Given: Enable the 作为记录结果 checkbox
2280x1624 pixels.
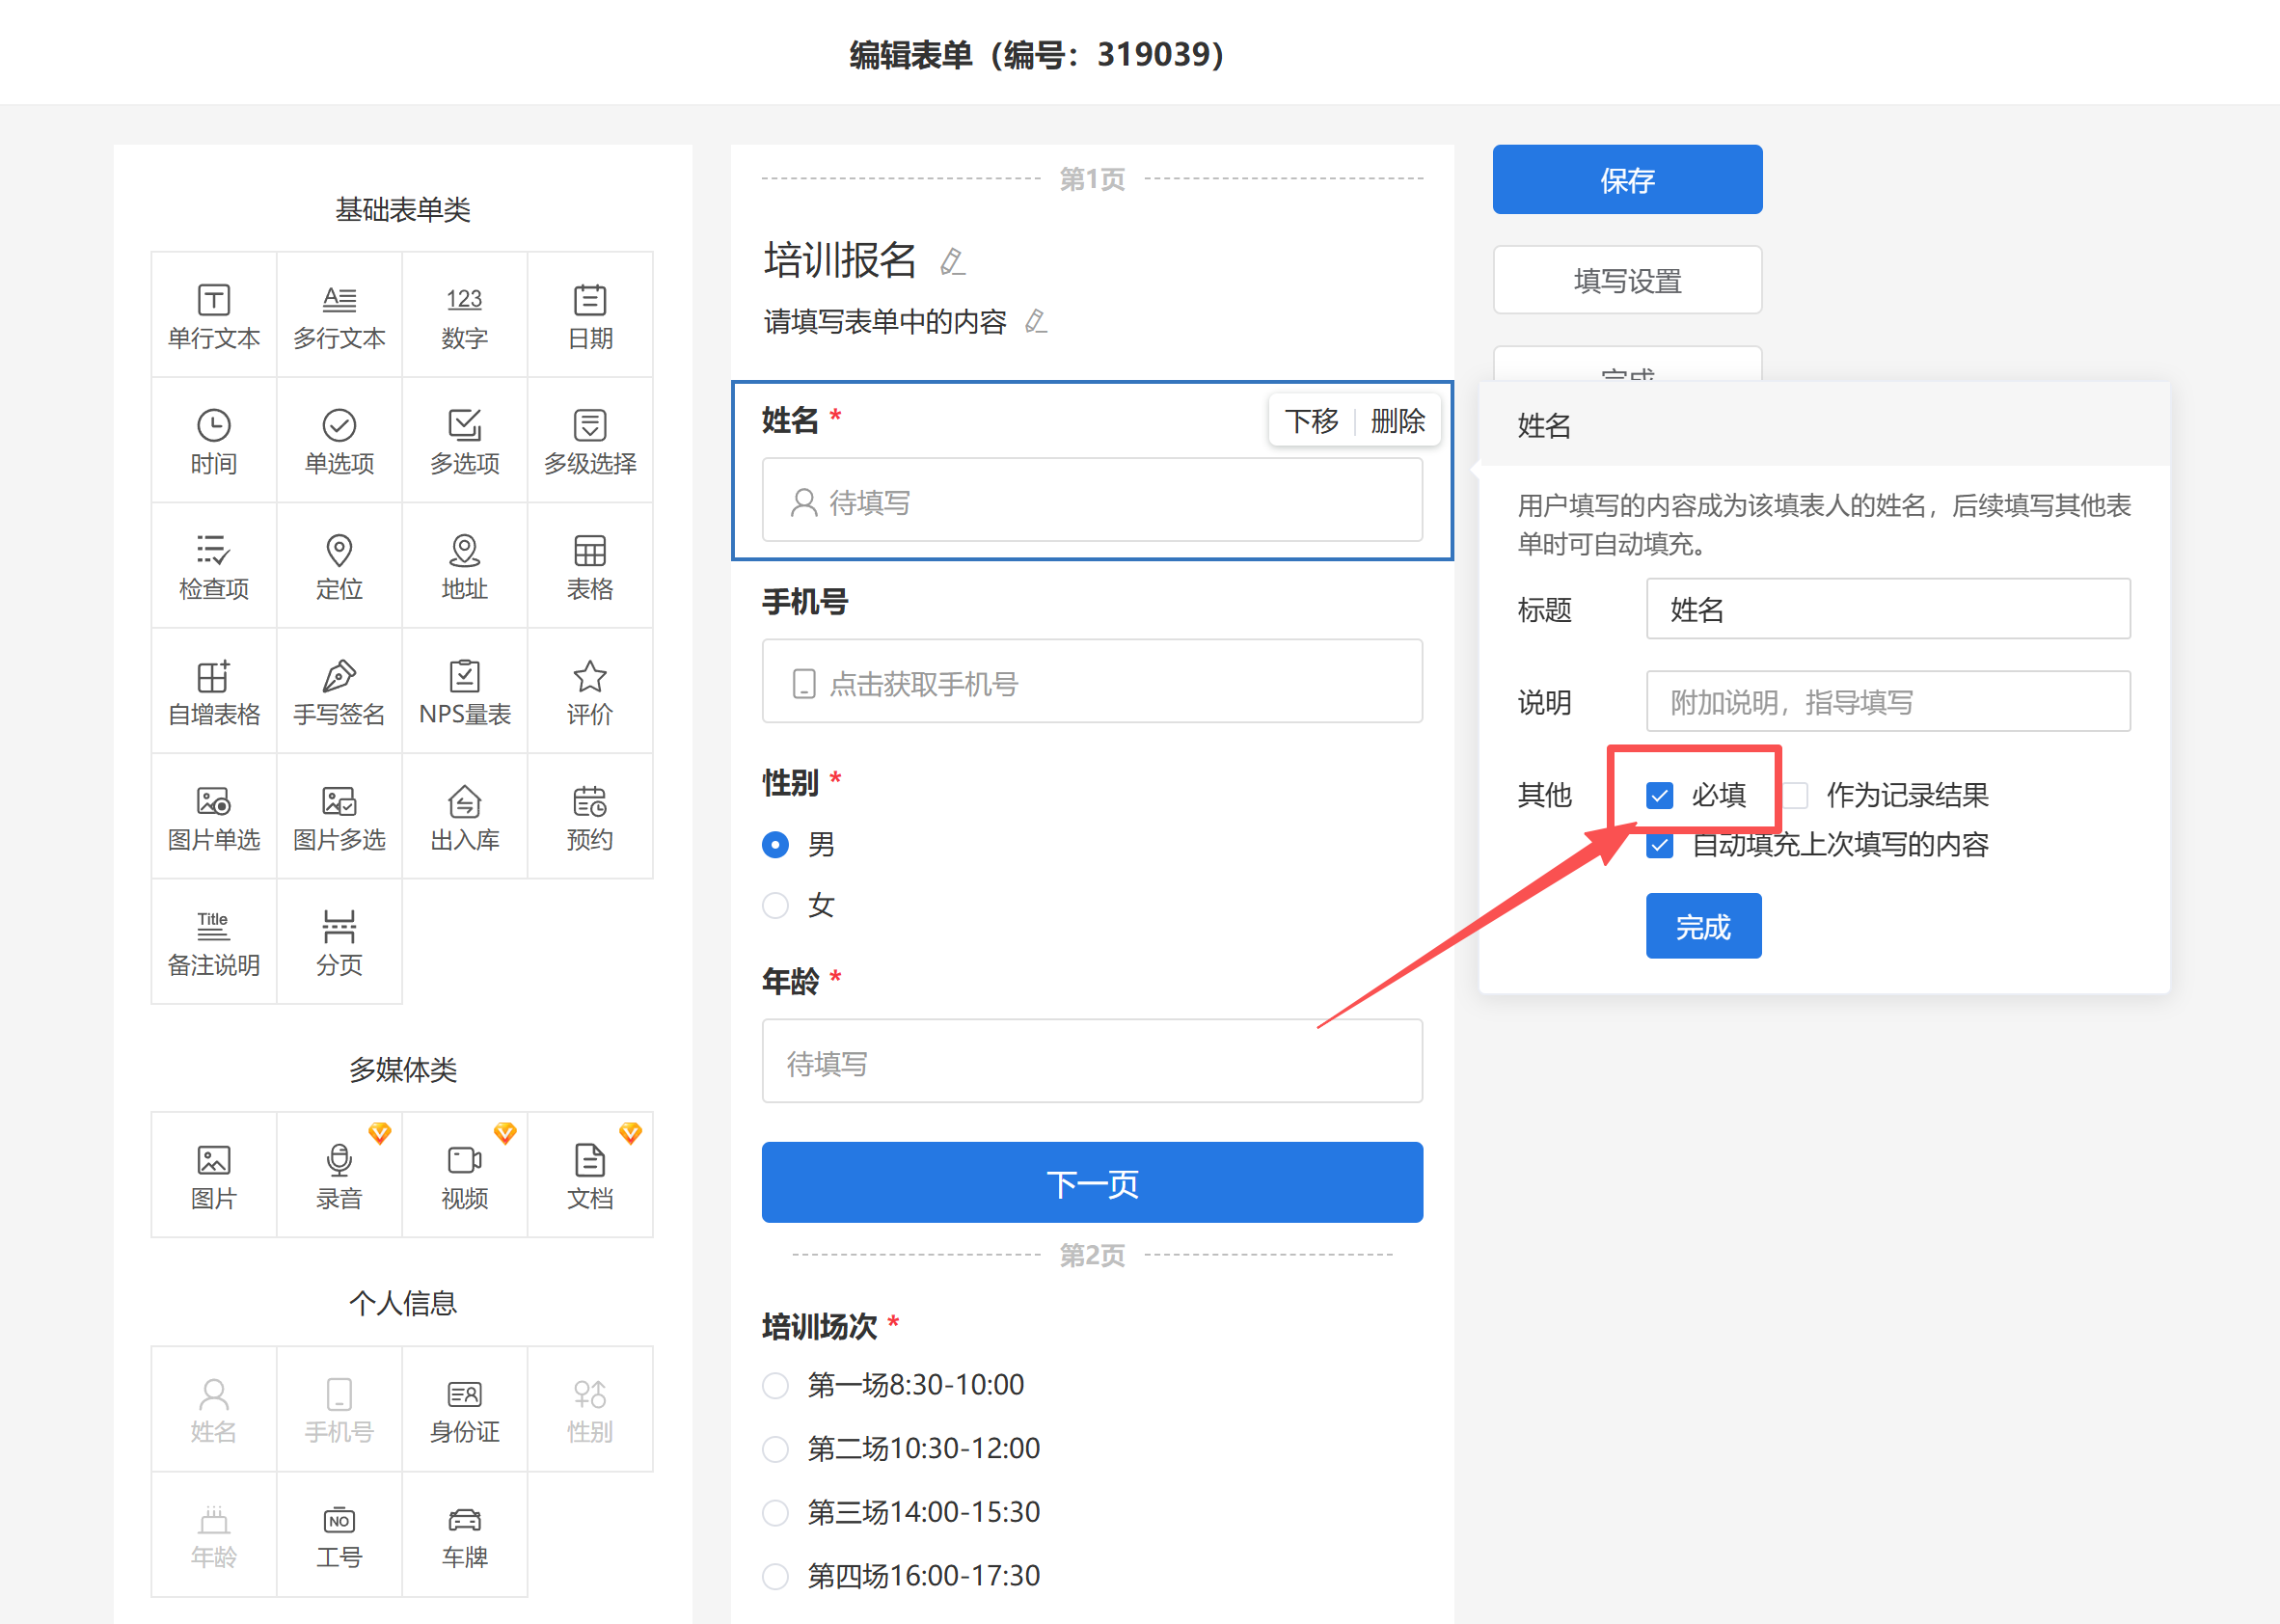Looking at the screenshot, I should [x=1796, y=796].
